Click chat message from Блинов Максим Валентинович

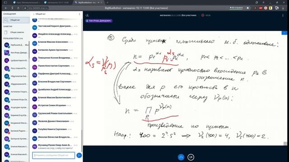click(x=55, y=99)
